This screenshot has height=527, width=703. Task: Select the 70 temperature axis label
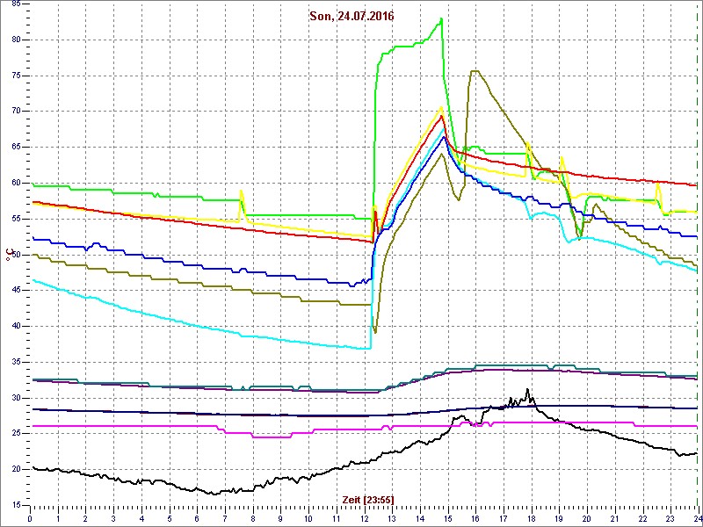coord(15,112)
